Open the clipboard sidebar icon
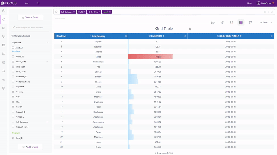 click(x=3, y=62)
